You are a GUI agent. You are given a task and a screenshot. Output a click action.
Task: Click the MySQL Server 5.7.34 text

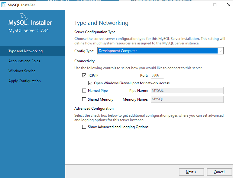point(28,31)
